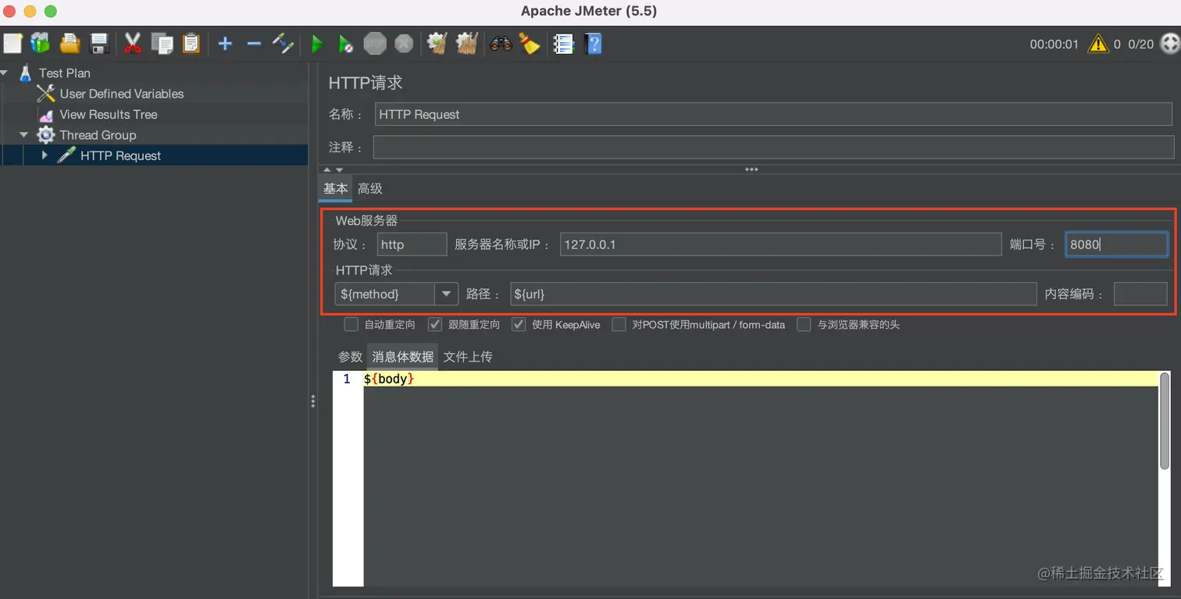Click the yellow warning triangle log icon
Viewport: 1181px width, 599px height.
[1098, 44]
